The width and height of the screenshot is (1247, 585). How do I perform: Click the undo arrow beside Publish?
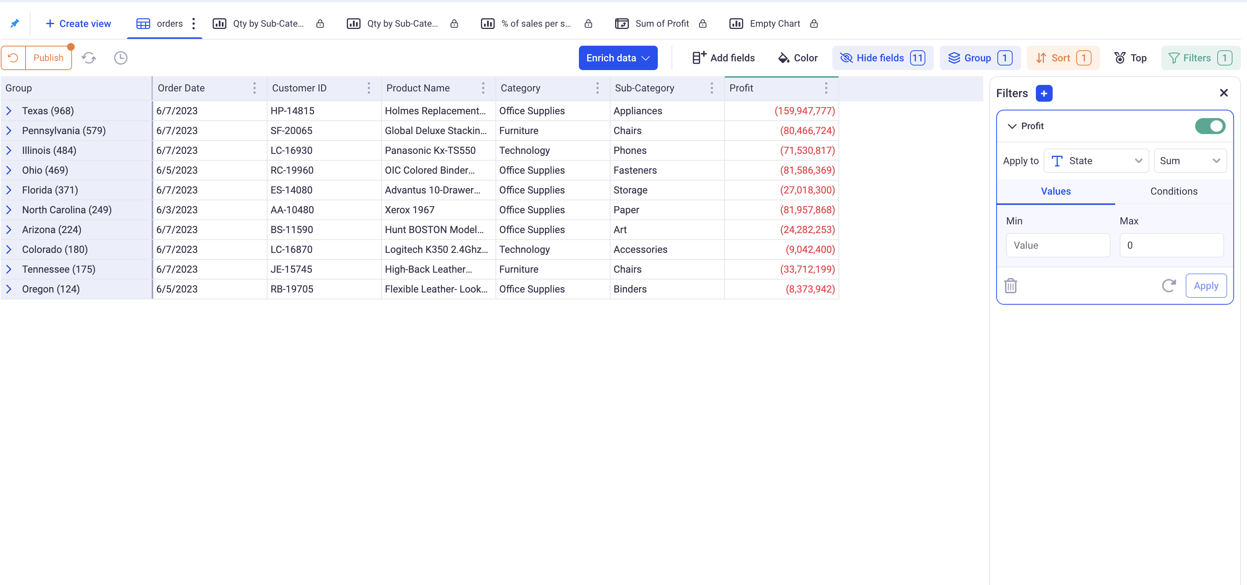(x=13, y=58)
